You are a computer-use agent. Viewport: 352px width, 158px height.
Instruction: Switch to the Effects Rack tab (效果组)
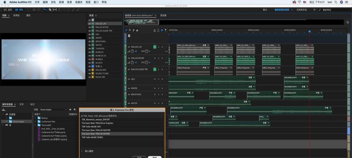point(16,15)
